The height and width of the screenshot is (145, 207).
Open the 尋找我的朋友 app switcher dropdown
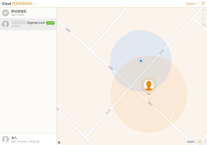23,3
